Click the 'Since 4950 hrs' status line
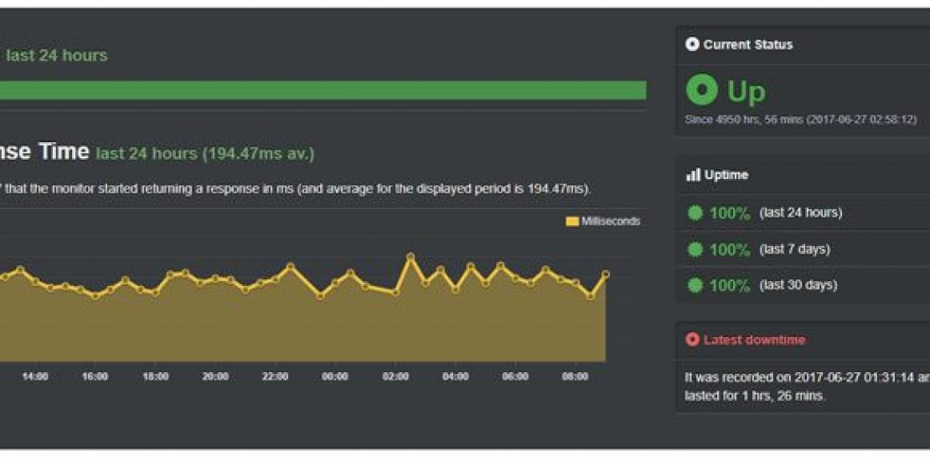The width and height of the screenshot is (930, 460). coord(800,120)
